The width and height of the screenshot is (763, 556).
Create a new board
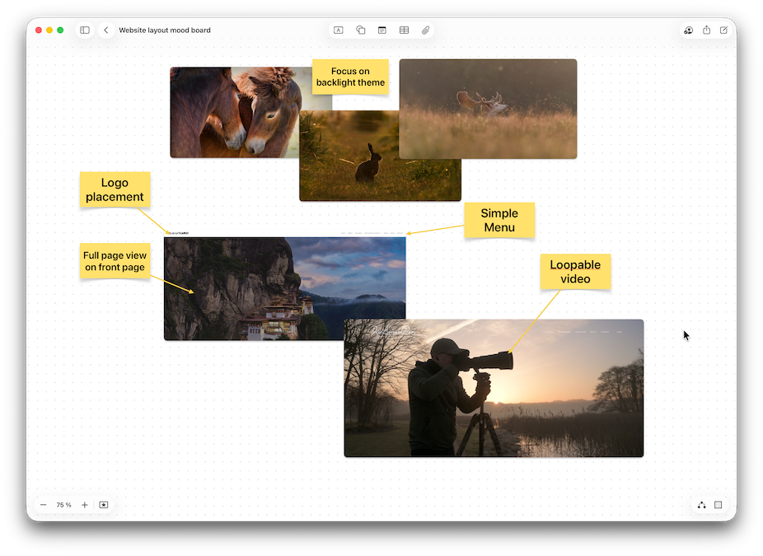click(723, 30)
